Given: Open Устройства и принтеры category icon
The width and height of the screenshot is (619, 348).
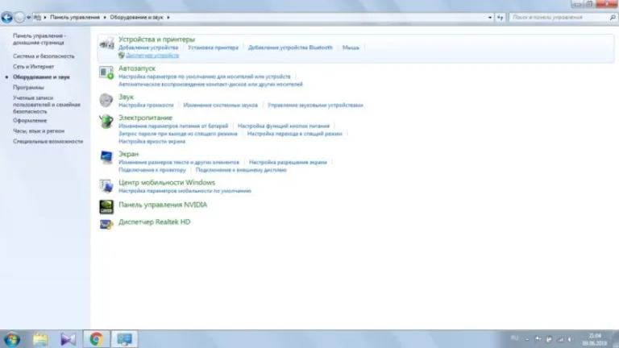Looking at the screenshot, I should pos(106,43).
